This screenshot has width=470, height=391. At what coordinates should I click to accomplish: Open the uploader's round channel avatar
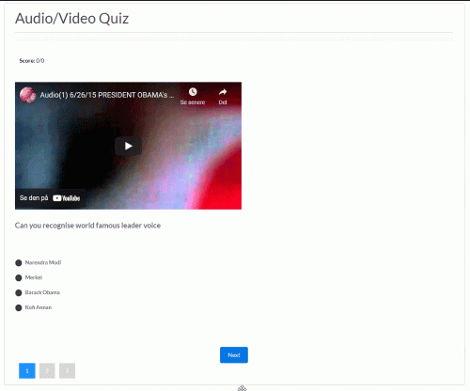pos(27,95)
